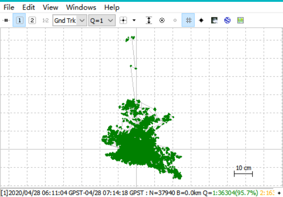283x197 pixels.
Task: Click the connect/pause icon at toolbar start
Action: (6, 20)
